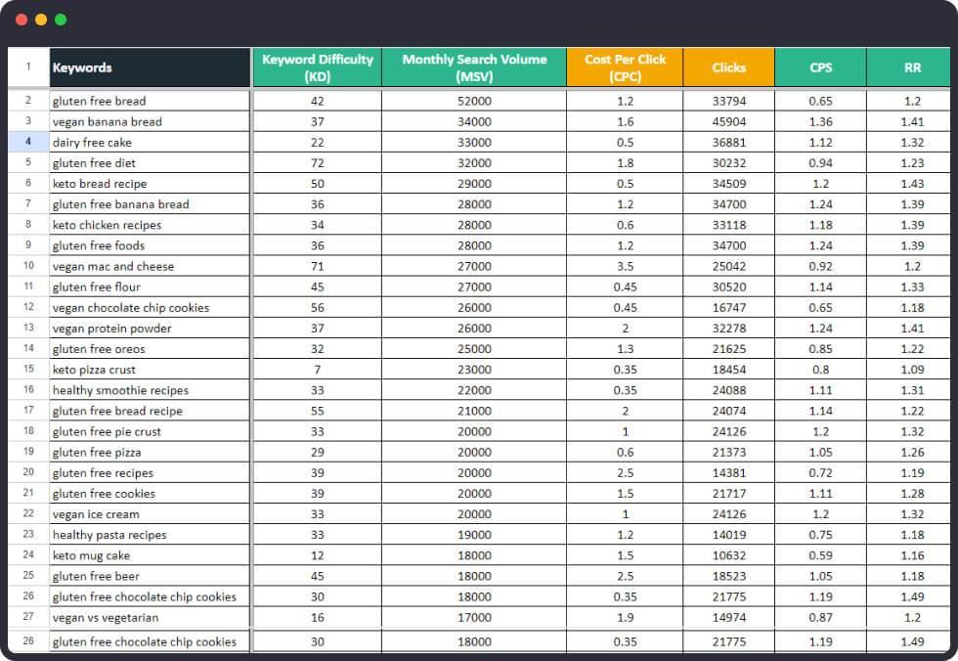Click the 'gluten free bread' keyword cell

pos(149,101)
